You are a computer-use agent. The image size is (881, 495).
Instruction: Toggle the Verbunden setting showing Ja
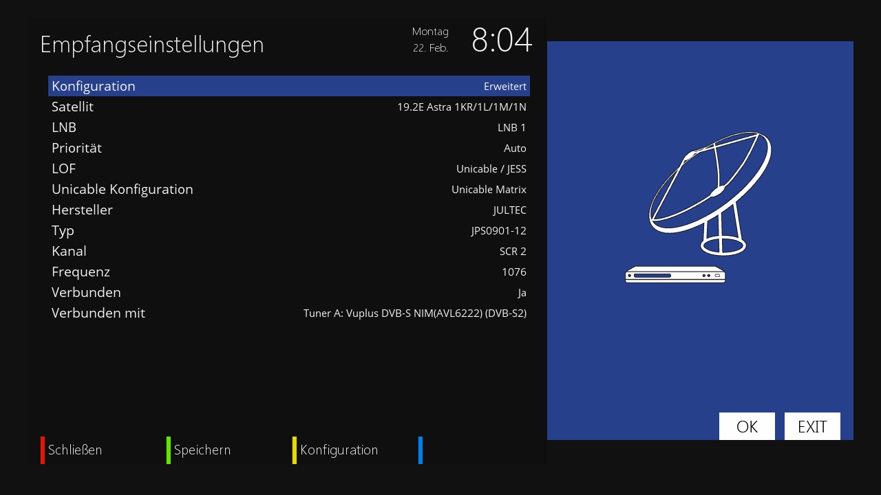(289, 292)
